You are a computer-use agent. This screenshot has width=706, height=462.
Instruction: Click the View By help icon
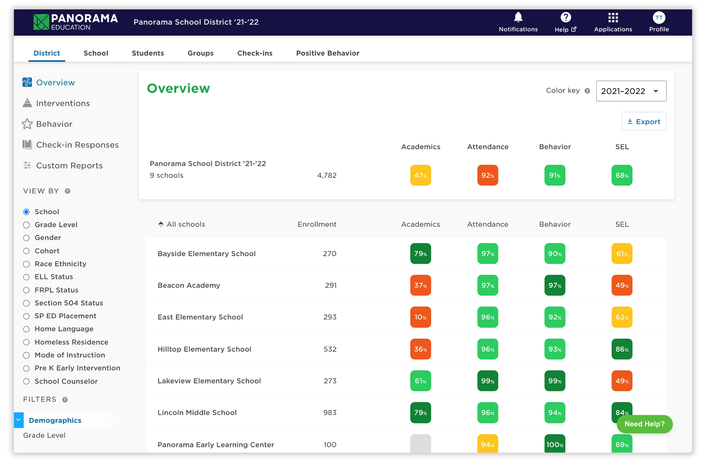[68, 191]
